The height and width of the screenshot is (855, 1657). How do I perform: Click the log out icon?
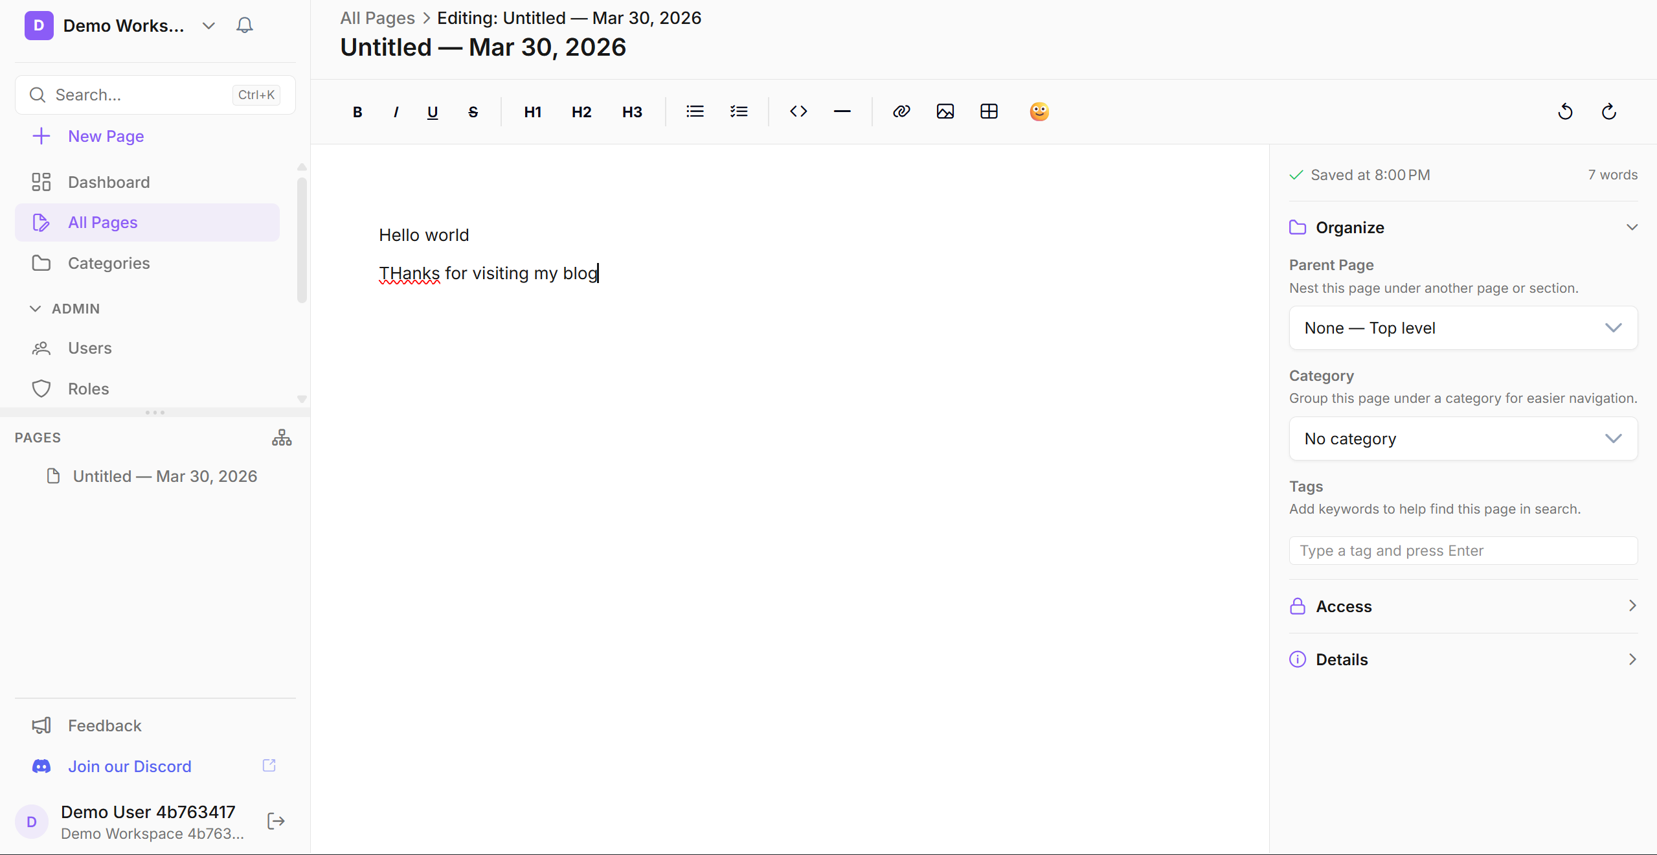(x=276, y=821)
